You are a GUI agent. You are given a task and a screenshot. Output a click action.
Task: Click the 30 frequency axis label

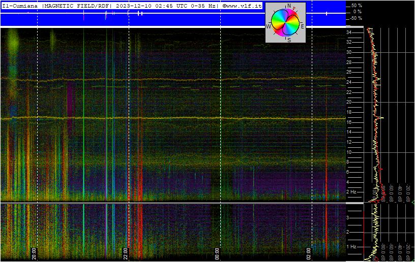[x=349, y=52]
